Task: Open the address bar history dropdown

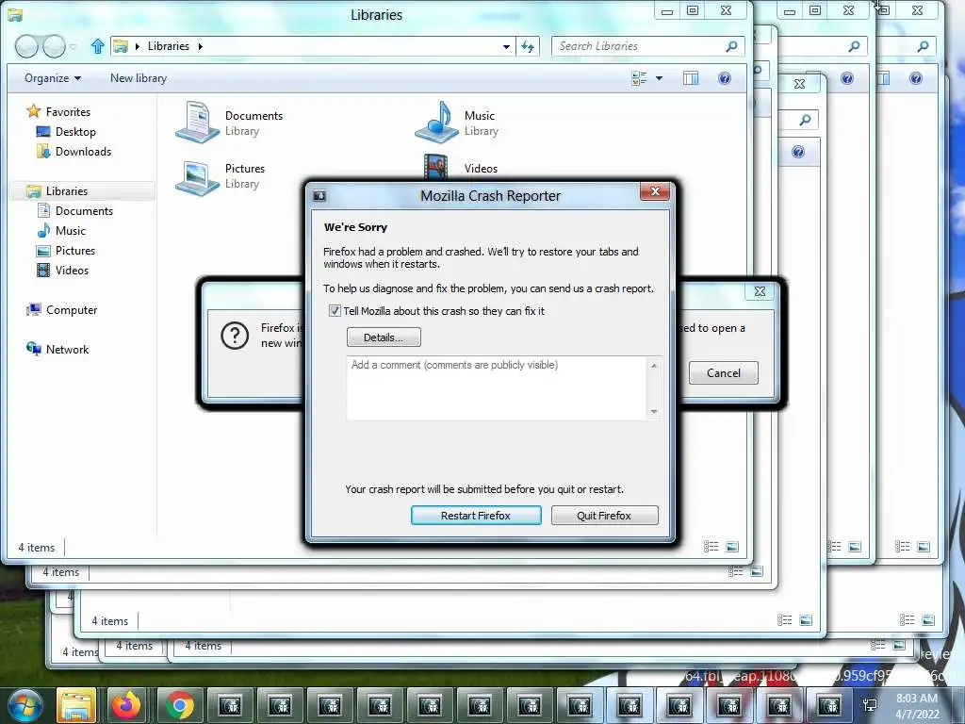Action: tap(506, 46)
